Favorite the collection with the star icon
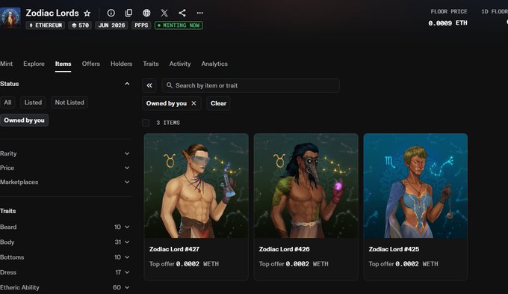508x294 pixels. click(x=87, y=13)
